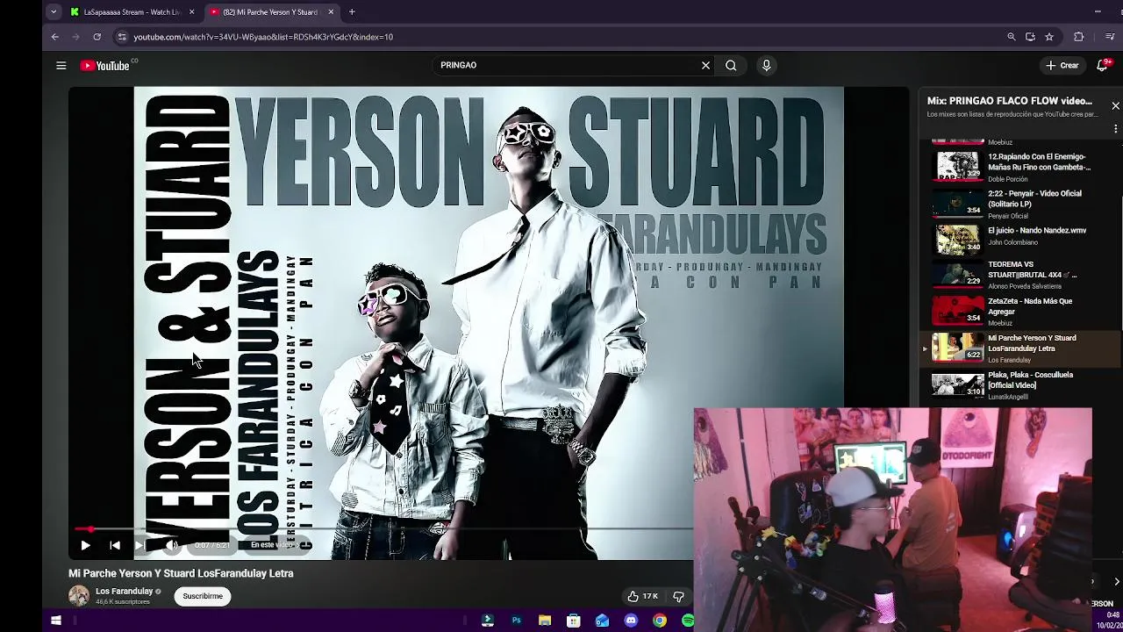Click the video title Mi Parche Yerson Y Stuard

point(181,573)
